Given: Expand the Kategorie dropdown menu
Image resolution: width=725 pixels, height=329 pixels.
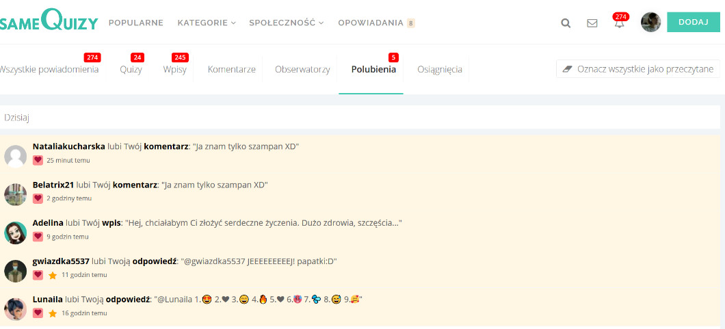Looking at the screenshot, I should point(206,23).
